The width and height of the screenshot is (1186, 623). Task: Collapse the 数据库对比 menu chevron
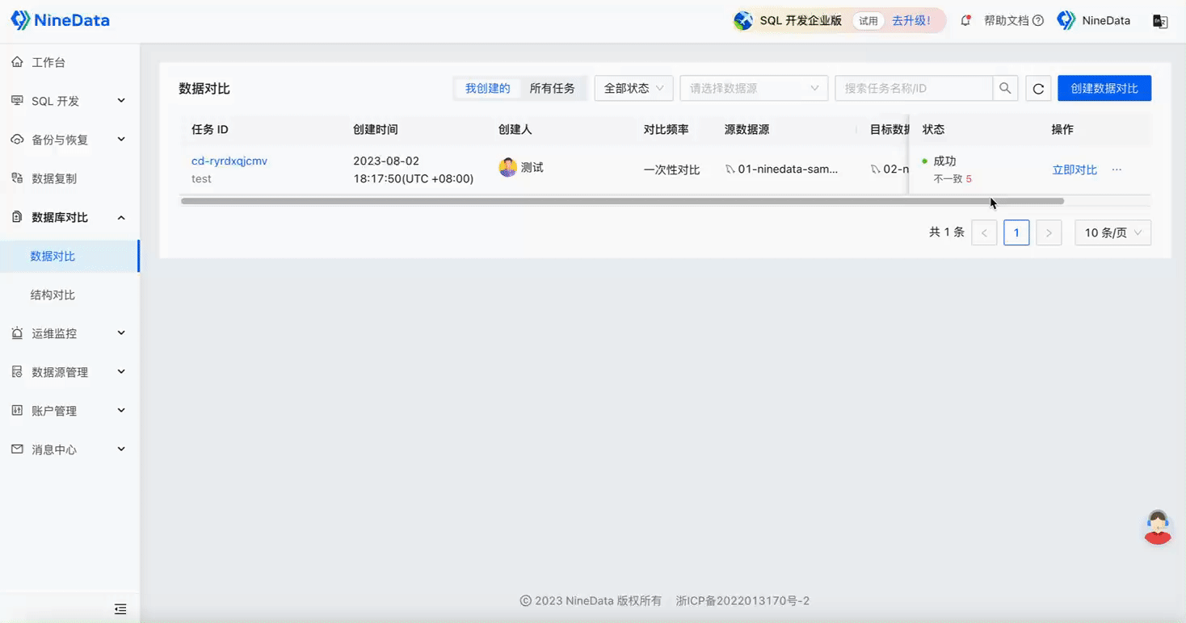point(121,217)
